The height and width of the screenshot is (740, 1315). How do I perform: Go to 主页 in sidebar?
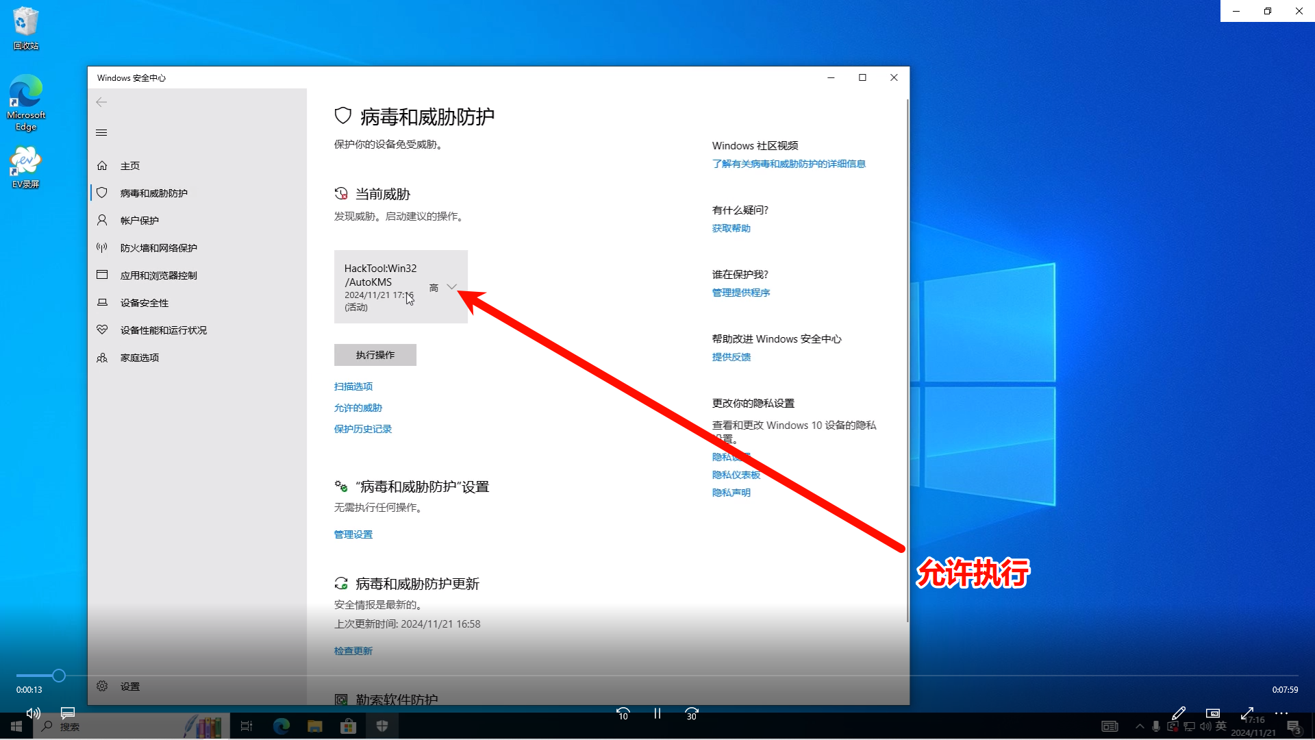197,166
